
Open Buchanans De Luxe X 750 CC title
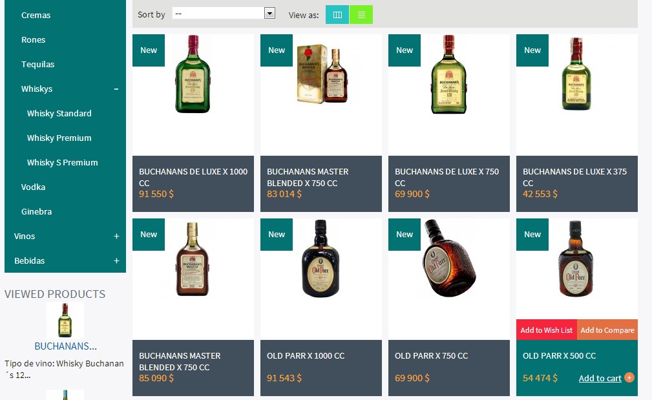coord(447,177)
